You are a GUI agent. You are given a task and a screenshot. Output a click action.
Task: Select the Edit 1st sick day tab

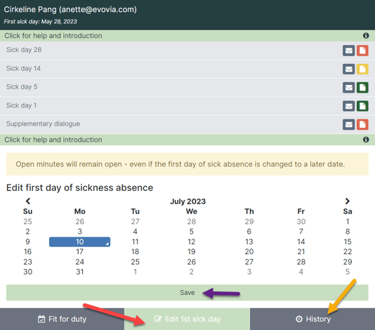click(187, 319)
